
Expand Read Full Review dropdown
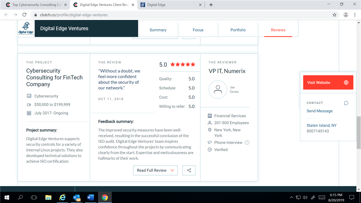point(155,170)
